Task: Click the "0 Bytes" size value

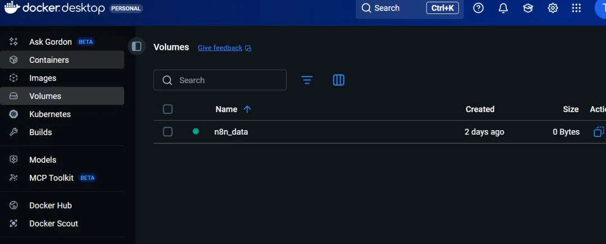Action: coord(566,132)
